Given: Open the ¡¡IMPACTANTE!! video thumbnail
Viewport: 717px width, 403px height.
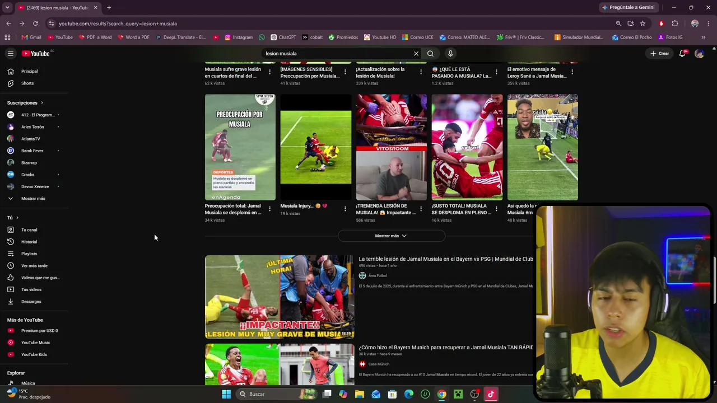Looking at the screenshot, I should pos(280,297).
